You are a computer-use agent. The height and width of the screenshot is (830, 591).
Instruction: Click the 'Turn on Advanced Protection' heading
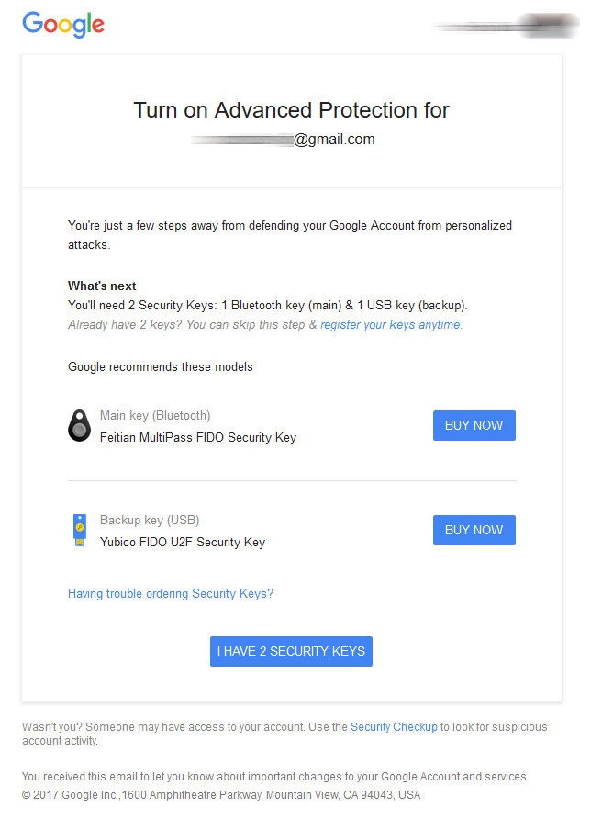coord(291,110)
